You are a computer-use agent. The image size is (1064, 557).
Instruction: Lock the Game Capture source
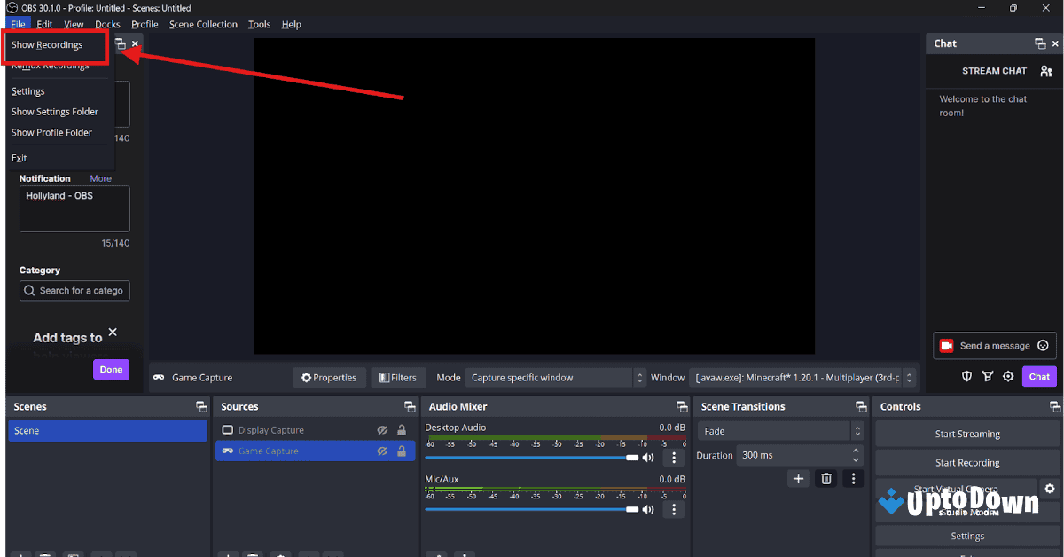[x=401, y=451]
